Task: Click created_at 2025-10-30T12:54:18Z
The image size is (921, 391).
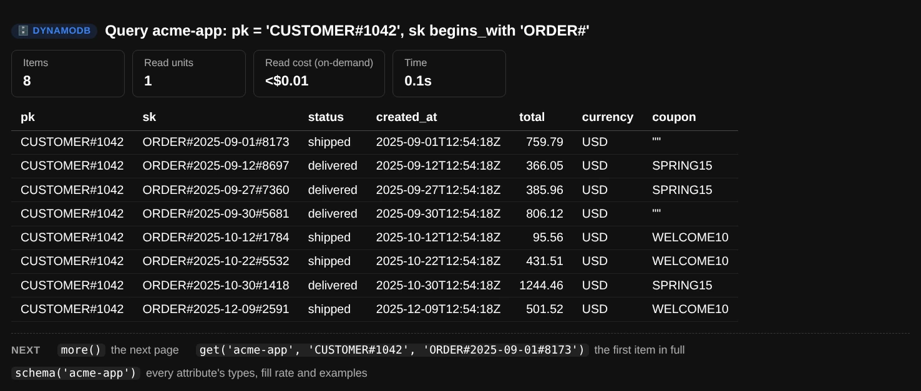Action: click(438, 286)
